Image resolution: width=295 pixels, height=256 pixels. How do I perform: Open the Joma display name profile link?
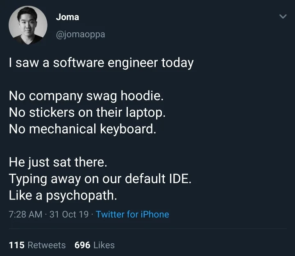click(67, 17)
